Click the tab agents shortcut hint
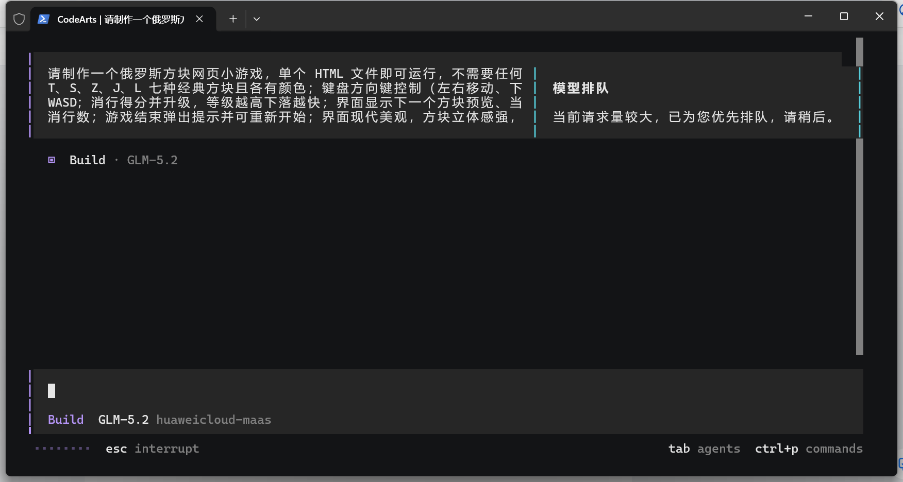The height and width of the screenshot is (482, 903). click(x=704, y=449)
